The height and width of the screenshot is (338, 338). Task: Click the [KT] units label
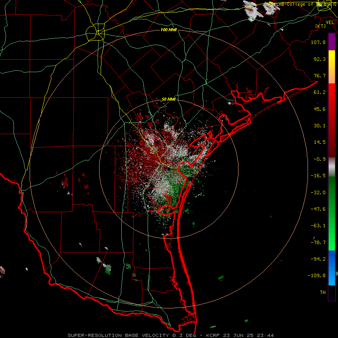coord(321,26)
